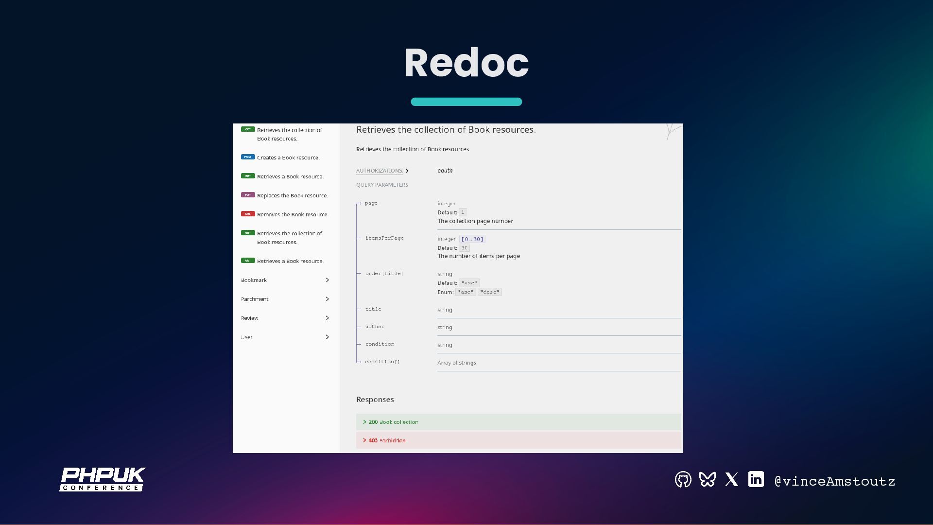Image resolution: width=933 pixels, height=525 pixels.
Task: Click the blue POST badge icon
Action: click(x=248, y=157)
